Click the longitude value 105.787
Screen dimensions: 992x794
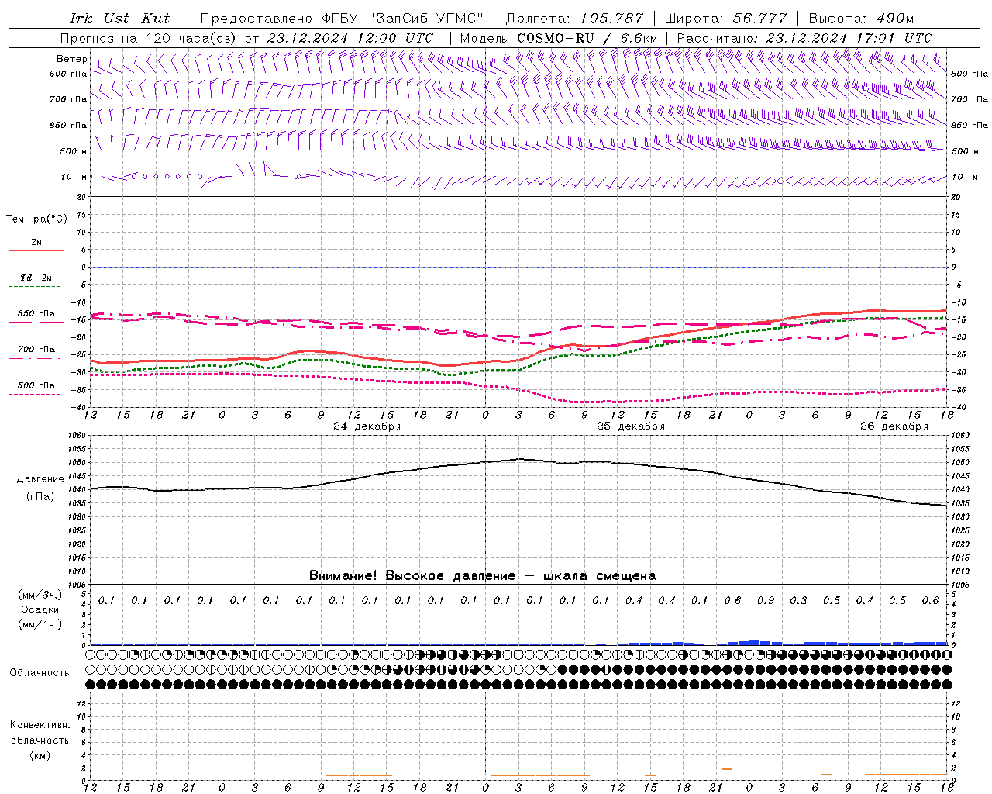[x=611, y=19]
